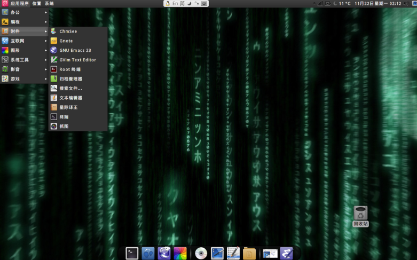Screen dimensions: 417x260
Task: Open the 位置 menu
Action: click(x=37, y=3)
